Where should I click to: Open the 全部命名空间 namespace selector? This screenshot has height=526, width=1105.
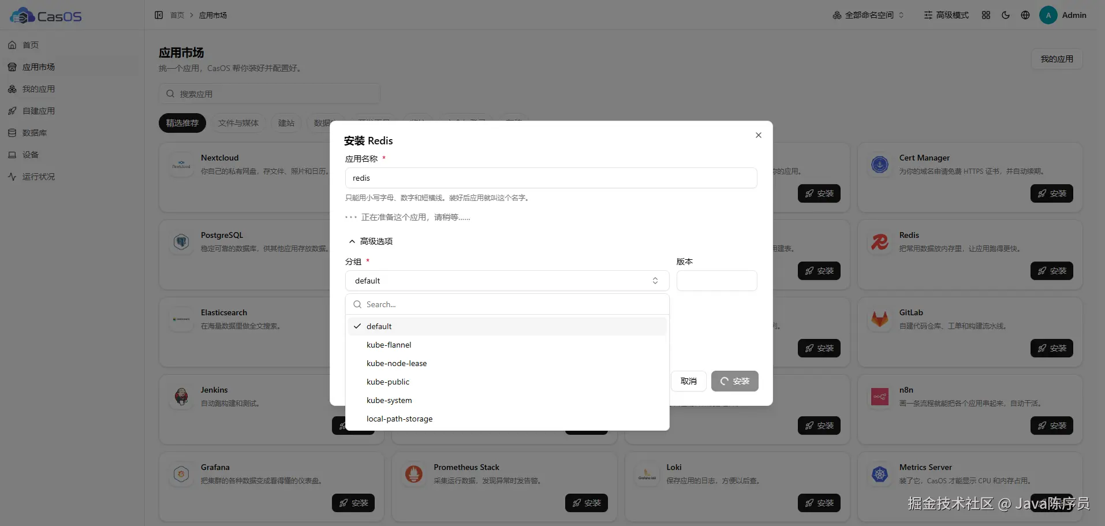[x=868, y=15]
